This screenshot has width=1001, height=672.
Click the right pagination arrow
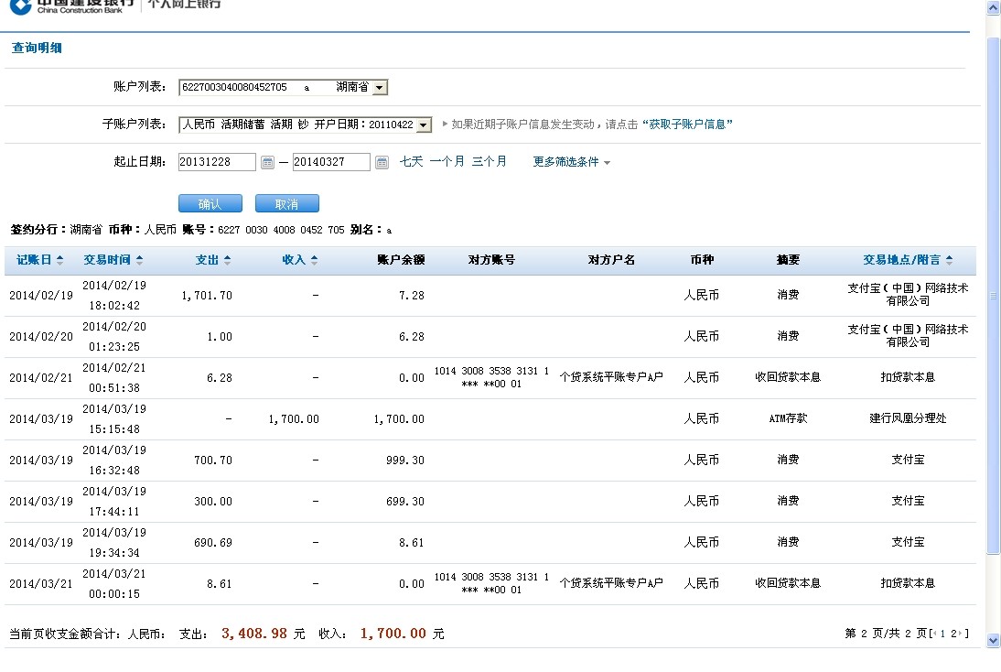pyautogui.click(x=962, y=634)
